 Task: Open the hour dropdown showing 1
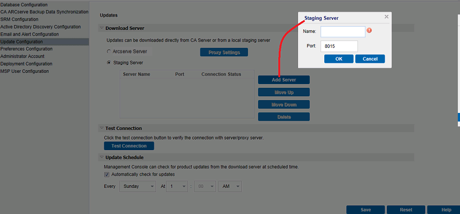tap(177, 186)
